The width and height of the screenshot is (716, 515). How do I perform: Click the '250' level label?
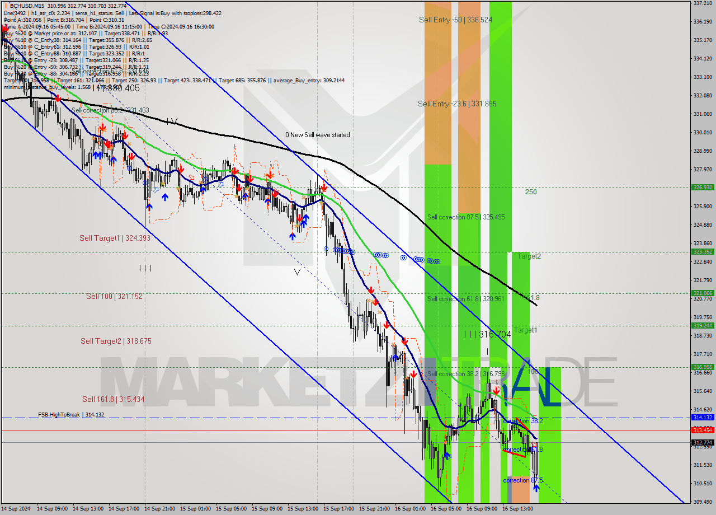pyautogui.click(x=531, y=192)
